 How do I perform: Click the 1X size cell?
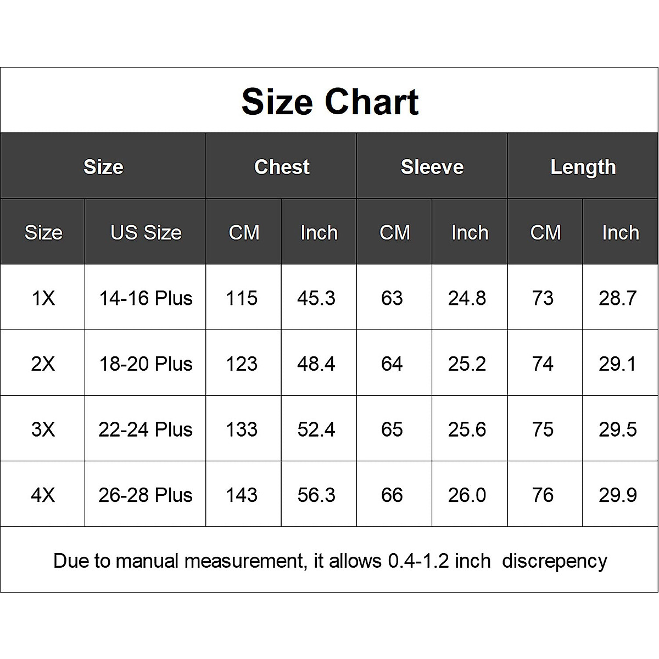tap(43, 298)
